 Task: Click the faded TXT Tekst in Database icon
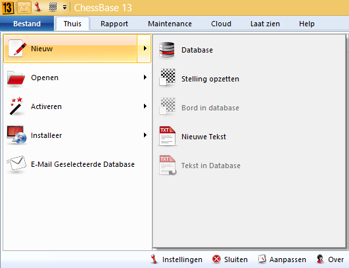(x=168, y=165)
